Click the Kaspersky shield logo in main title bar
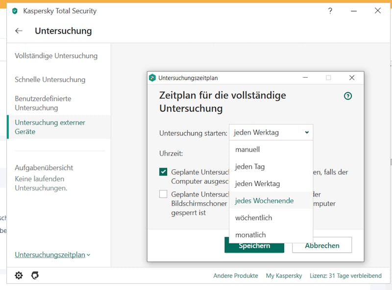This screenshot has height=290, width=392. [15, 11]
